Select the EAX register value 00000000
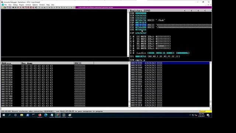The width and height of the screenshot is (236, 133). click(x=141, y=13)
